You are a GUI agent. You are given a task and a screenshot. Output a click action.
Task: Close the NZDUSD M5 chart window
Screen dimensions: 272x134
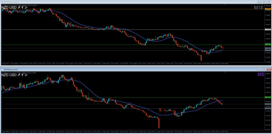[x=269, y=69]
